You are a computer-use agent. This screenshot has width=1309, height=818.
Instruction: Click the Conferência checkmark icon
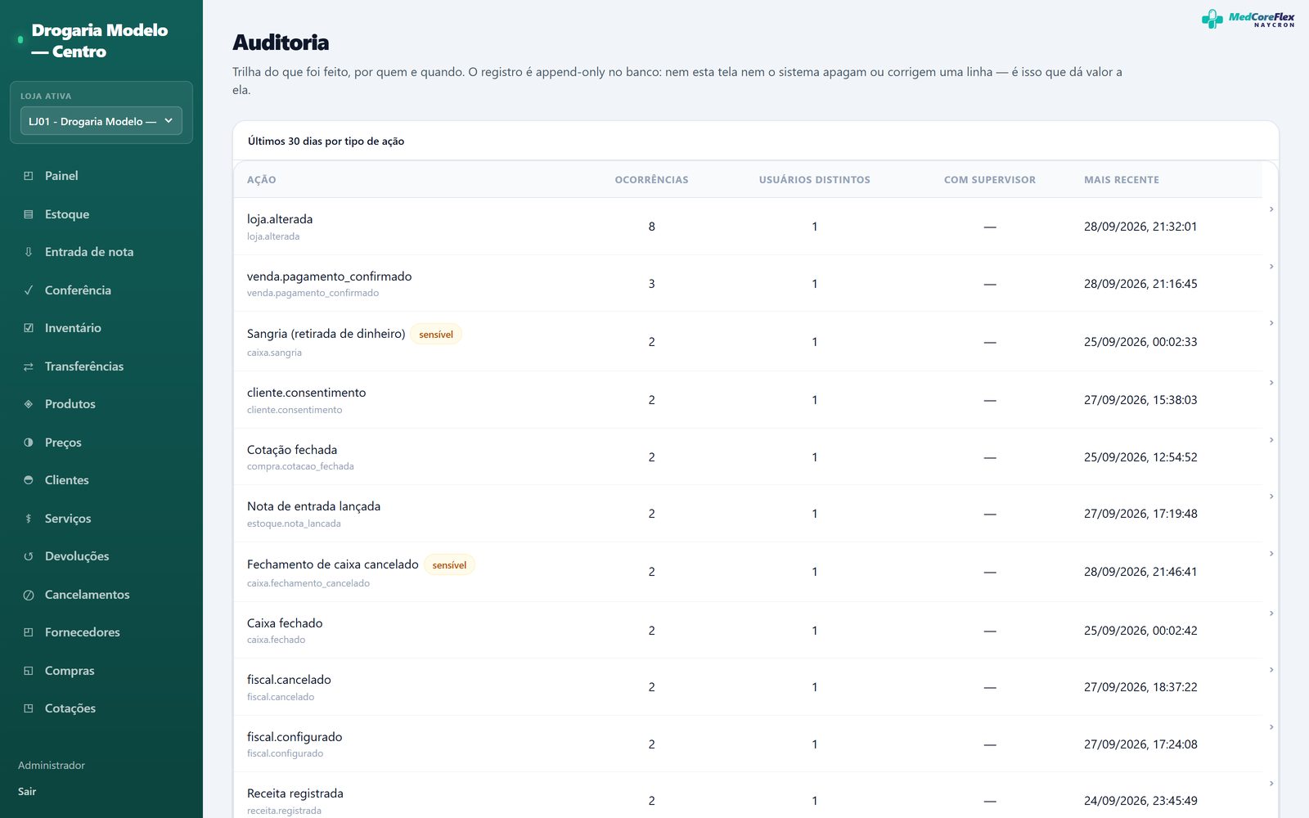(x=29, y=290)
